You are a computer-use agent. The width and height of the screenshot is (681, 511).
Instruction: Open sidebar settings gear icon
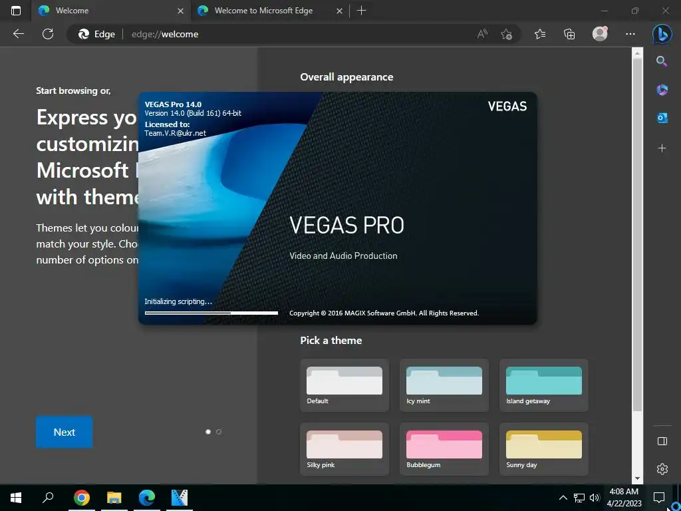(x=662, y=469)
